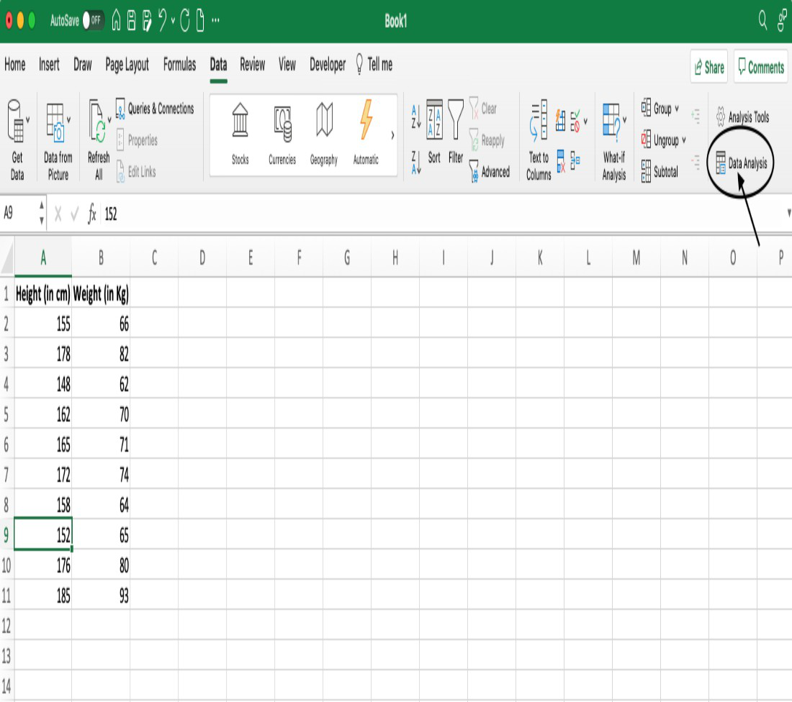Expand the data types gallery chevron
Screen dimensions: 792x702
click(392, 135)
